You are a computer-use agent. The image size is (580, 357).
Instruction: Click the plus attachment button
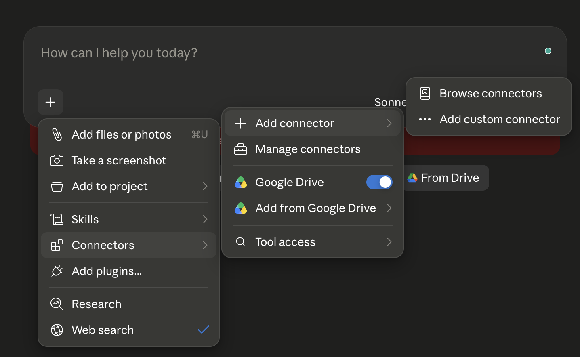click(50, 102)
